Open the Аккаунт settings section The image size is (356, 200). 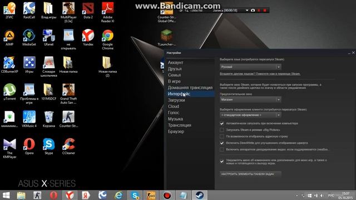coord(175,62)
